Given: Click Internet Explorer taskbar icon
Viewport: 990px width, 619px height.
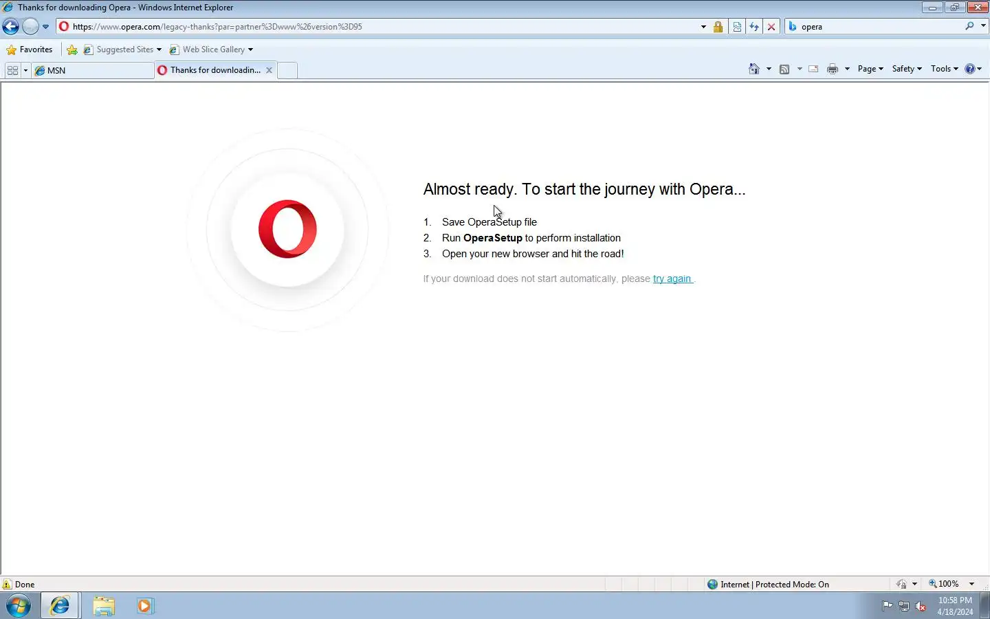Looking at the screenshot, I should 60,606.
